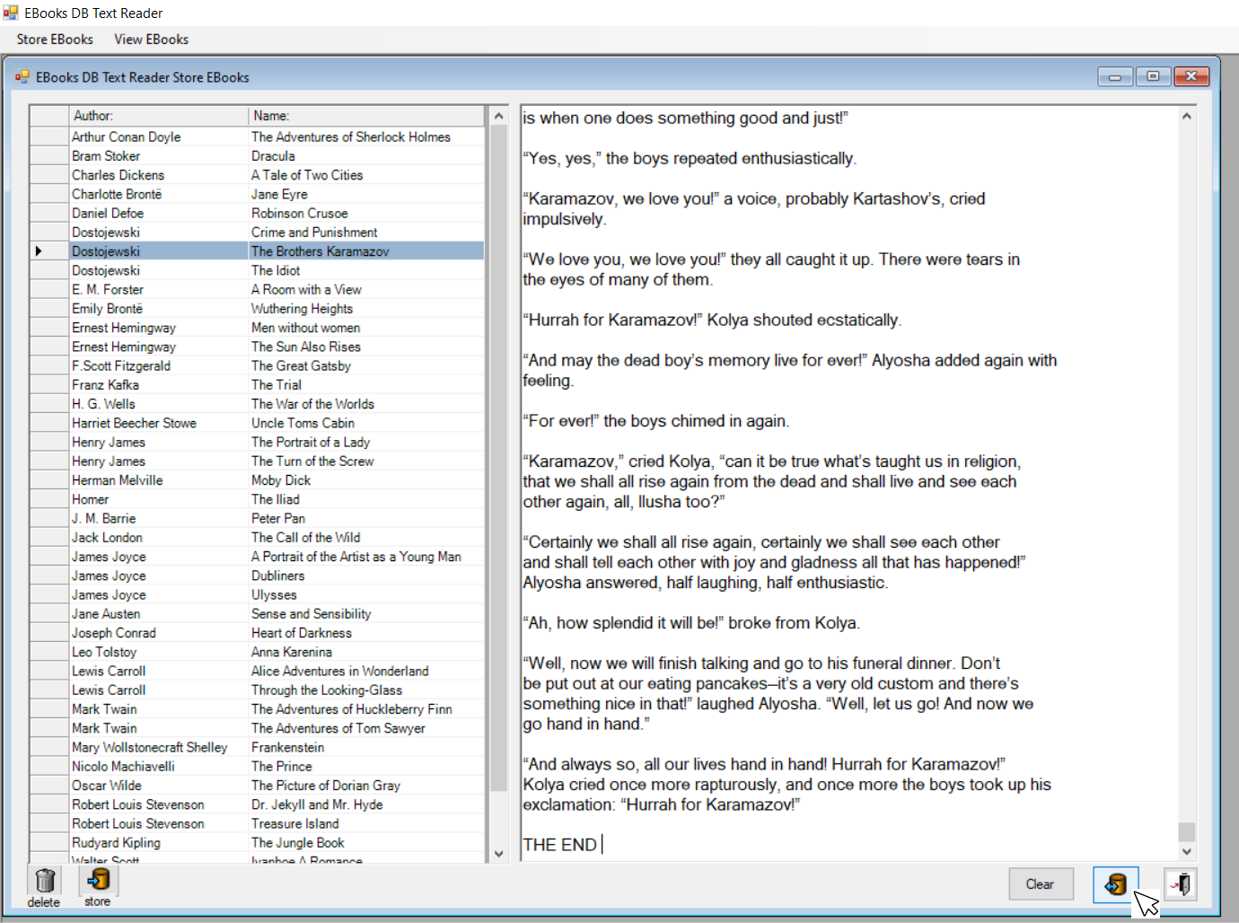1239x923 pixels.
Task: Select the author cell "Bram Stoker"
Action: pos(159,156)
